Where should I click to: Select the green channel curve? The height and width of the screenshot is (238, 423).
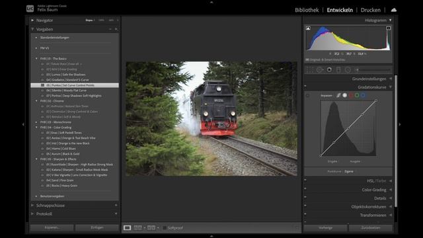[x=357, y=95]
